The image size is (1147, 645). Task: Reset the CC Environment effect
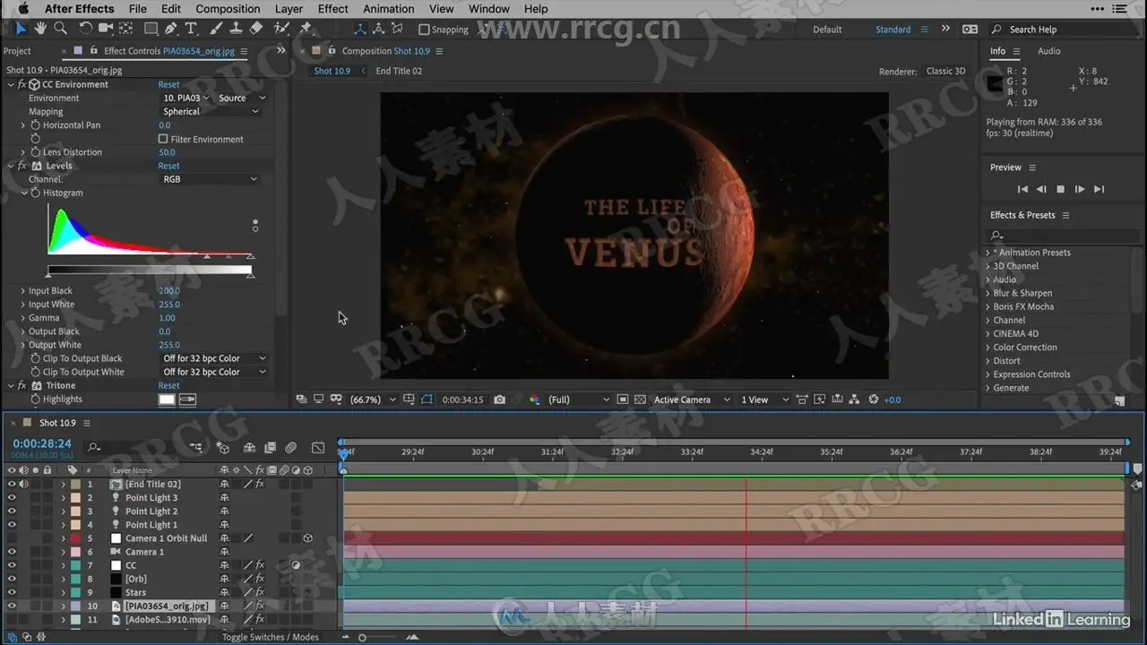pos(168,85)
